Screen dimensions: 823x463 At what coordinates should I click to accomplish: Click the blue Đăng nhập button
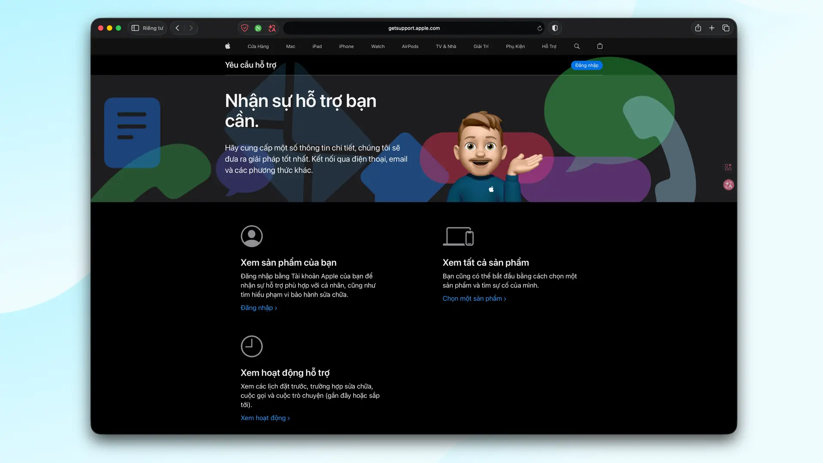[x=587, y=65]
